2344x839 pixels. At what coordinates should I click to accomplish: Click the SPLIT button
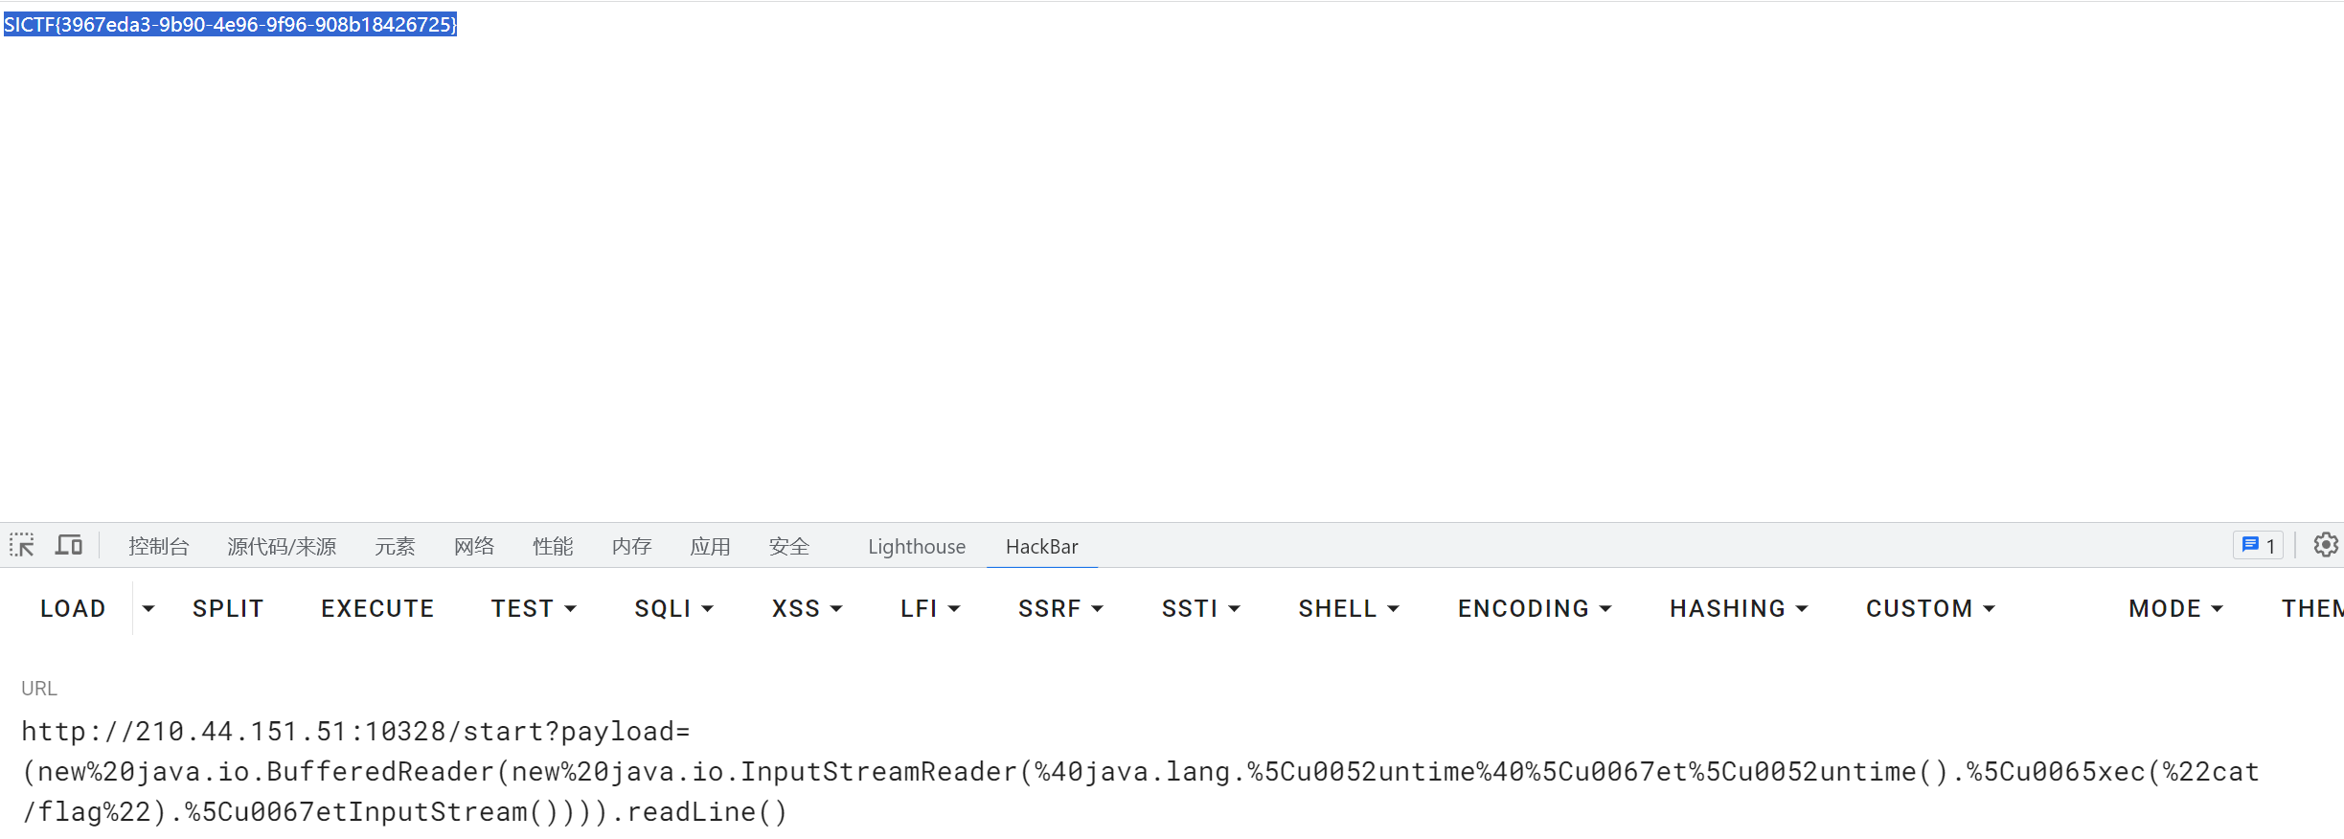(x=228, y=609)
